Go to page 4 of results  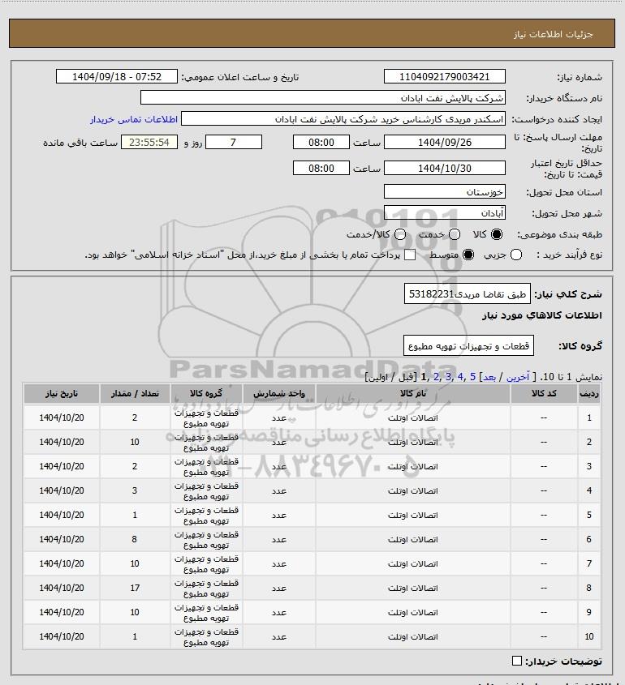[460, 377]
